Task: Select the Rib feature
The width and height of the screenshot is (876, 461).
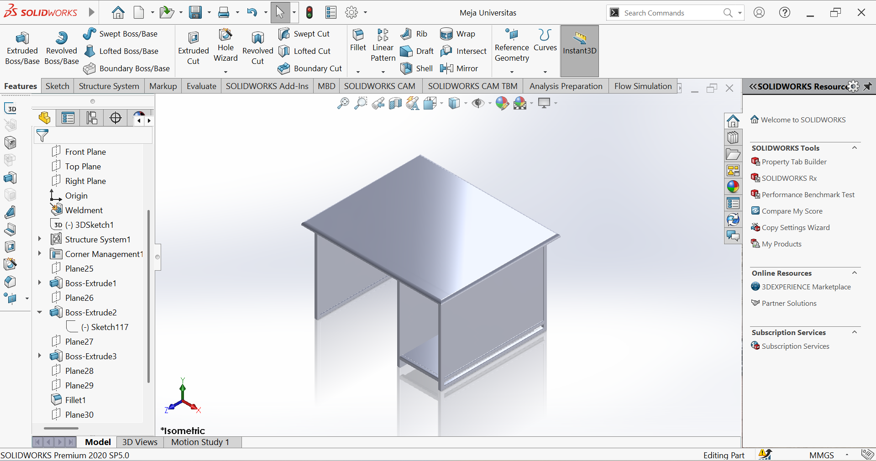Action: tap(414, 34)
